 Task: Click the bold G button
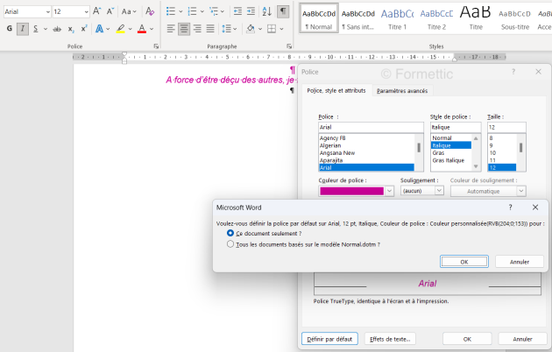pos(9,29)
